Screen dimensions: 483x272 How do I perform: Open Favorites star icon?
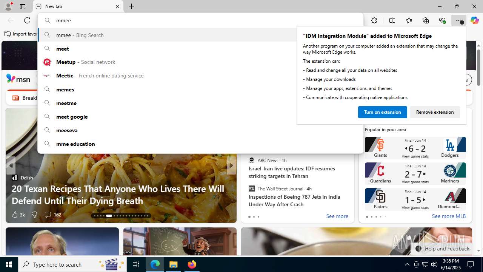coord(409,20)
